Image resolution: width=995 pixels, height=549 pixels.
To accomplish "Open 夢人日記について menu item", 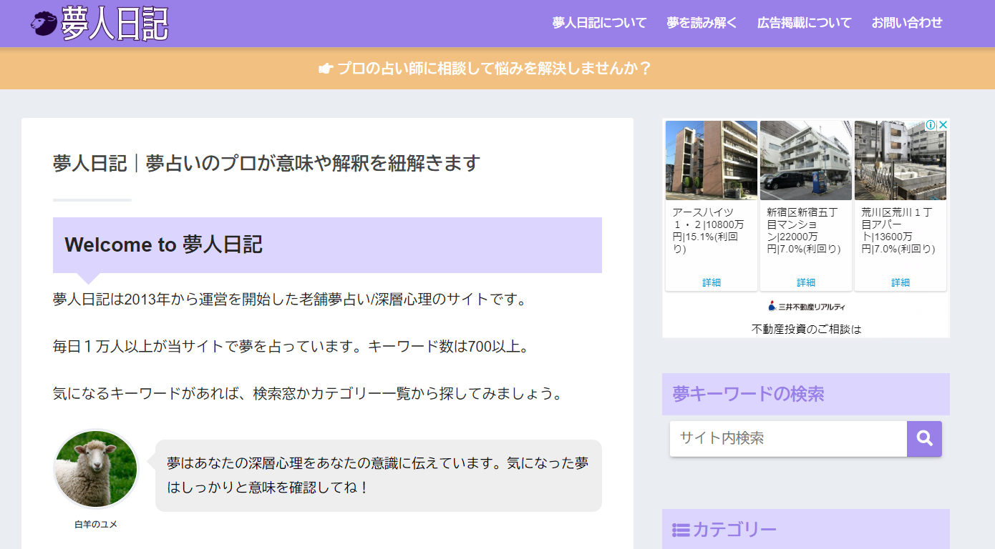I will pos(599,23).
